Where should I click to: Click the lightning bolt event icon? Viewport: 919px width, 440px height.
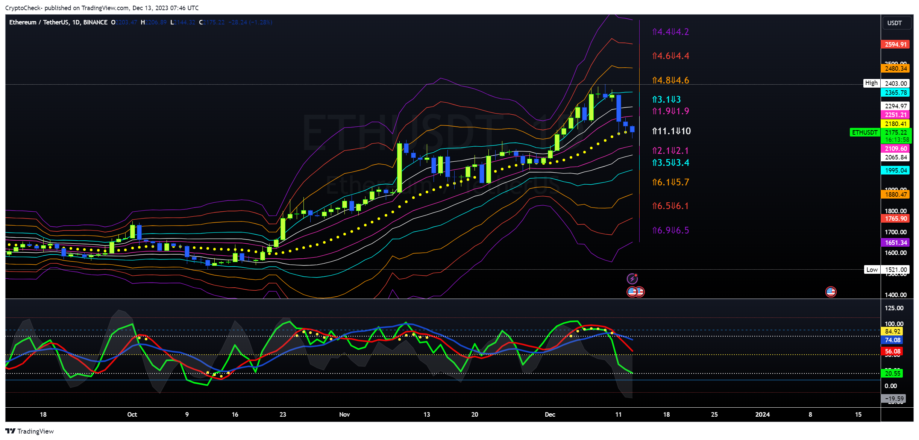pos(632,279)
